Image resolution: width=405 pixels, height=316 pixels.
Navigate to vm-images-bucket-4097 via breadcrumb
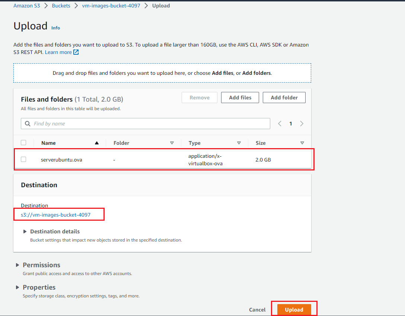click(111, 5)
